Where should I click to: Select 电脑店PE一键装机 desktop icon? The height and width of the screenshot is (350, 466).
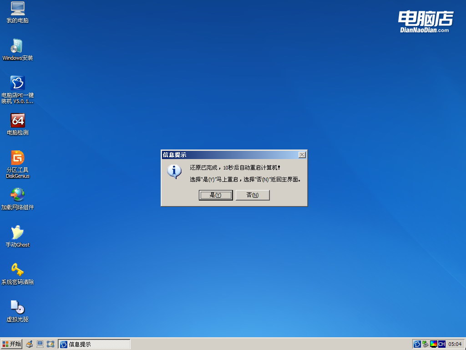17,83
